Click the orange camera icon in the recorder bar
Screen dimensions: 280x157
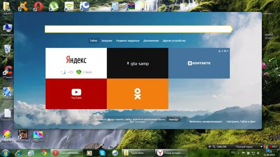(x=266, y=147)
